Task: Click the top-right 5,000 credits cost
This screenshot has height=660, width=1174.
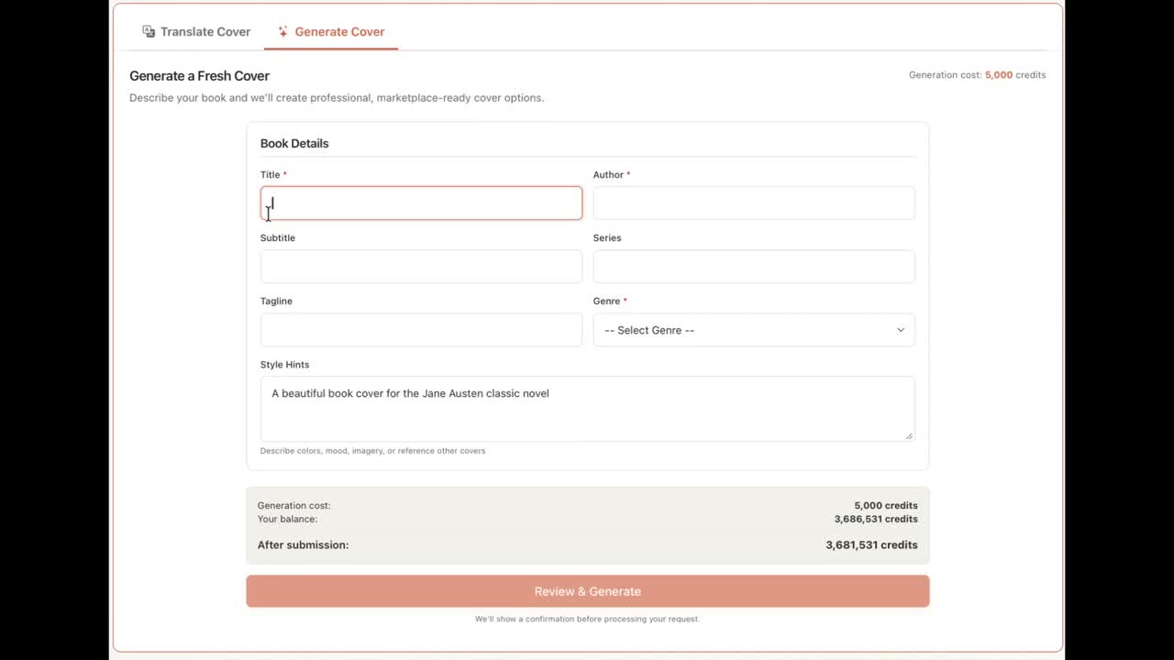Action: coord(999,75)
